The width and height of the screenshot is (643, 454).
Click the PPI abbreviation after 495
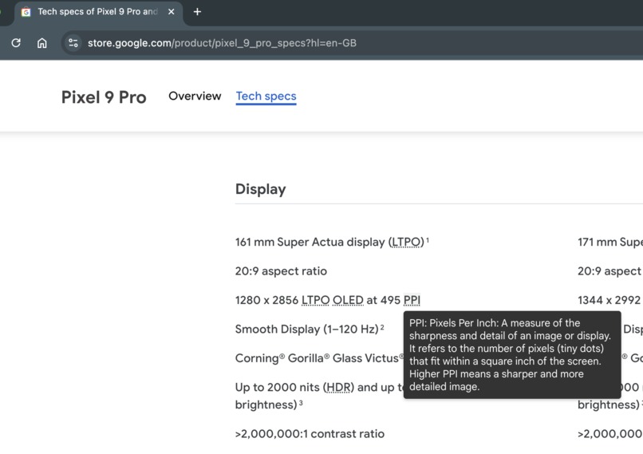[412, 300]
